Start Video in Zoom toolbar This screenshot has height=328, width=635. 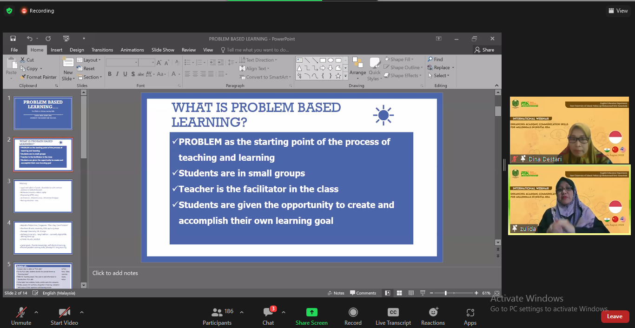pyautogui.click(x=64, y=316)
